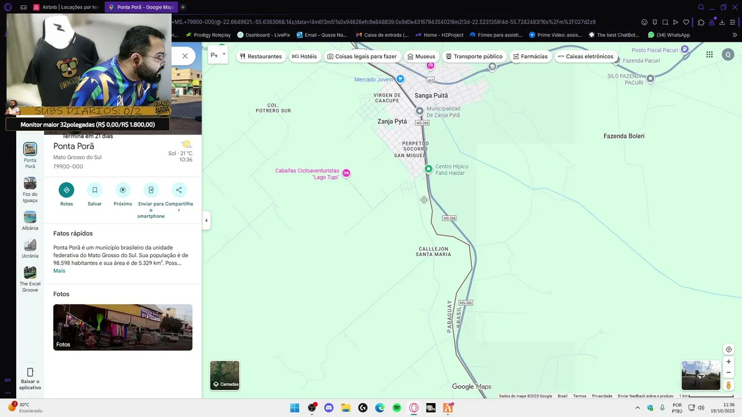
Task: Show my current location on the map
Action: (729, 349)
